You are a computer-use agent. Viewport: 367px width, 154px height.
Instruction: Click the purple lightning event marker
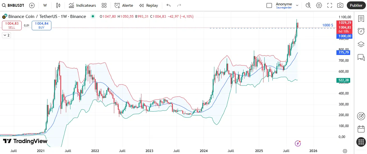click(x=298, y=143)
